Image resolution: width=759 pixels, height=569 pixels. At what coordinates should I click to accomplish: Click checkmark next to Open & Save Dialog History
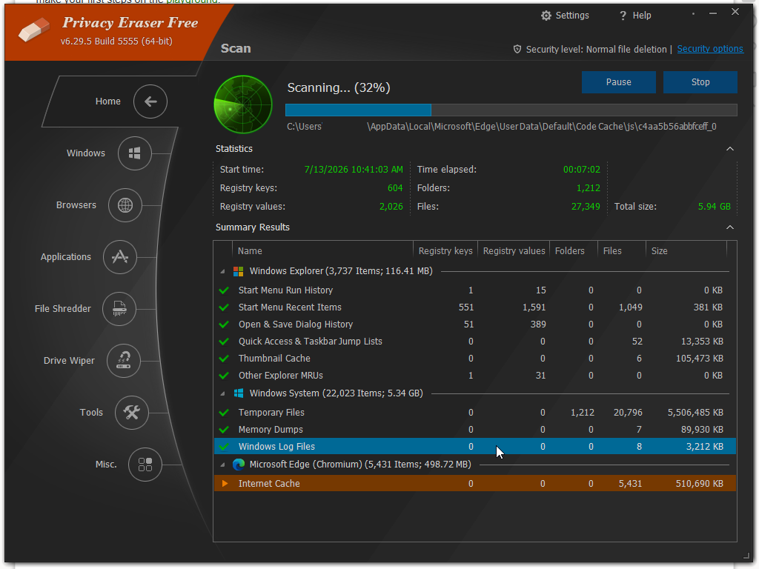tap(224, 325)
